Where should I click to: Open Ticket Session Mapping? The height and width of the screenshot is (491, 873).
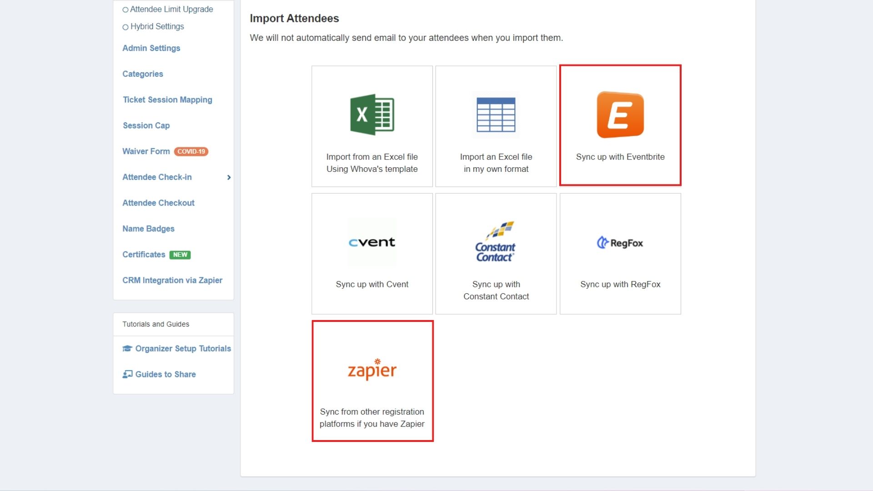point(167,100)
